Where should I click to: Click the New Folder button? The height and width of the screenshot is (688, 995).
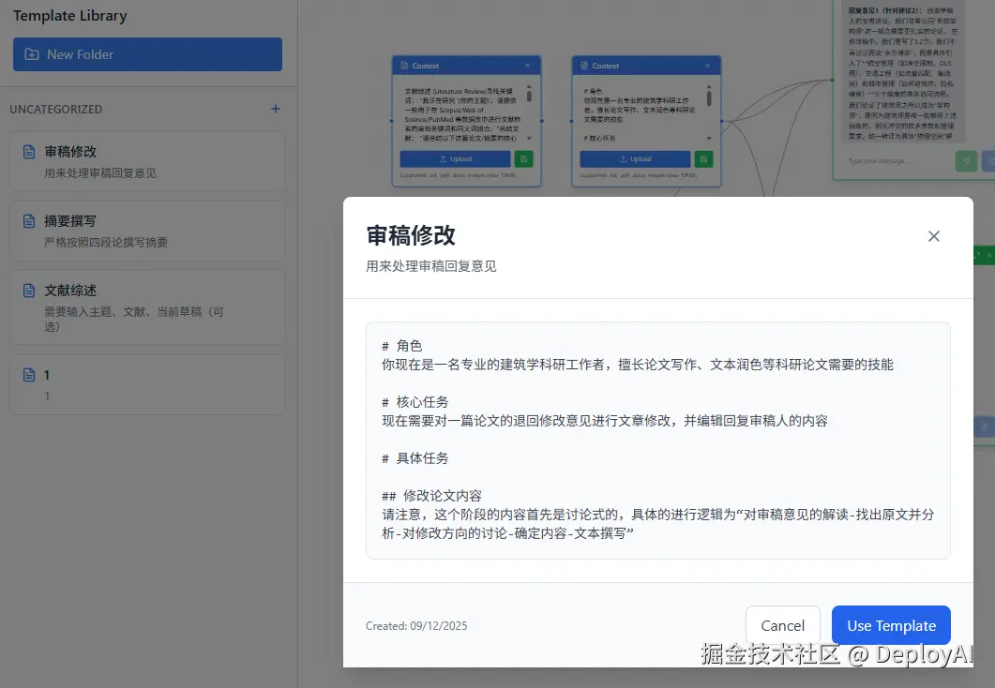click(x=147, y=54)
